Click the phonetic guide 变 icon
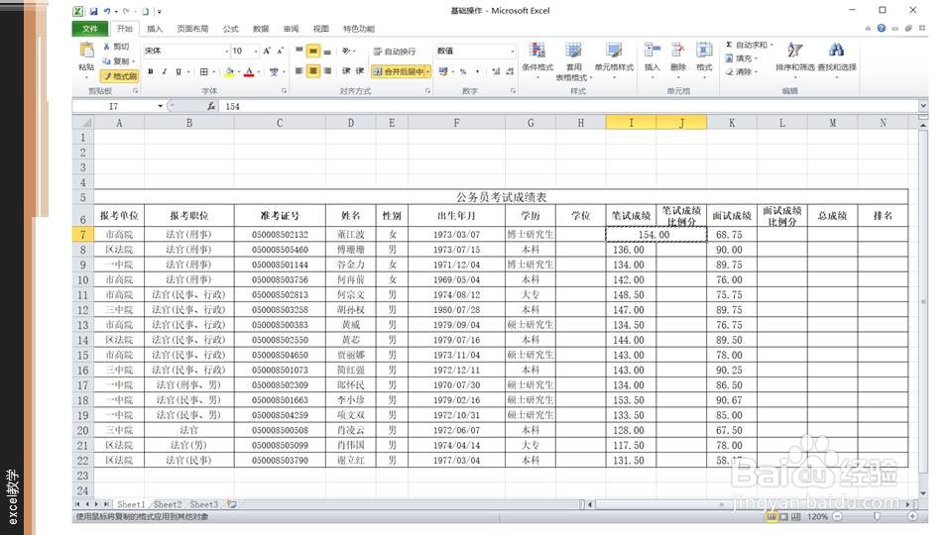 [x=274, y=71]
